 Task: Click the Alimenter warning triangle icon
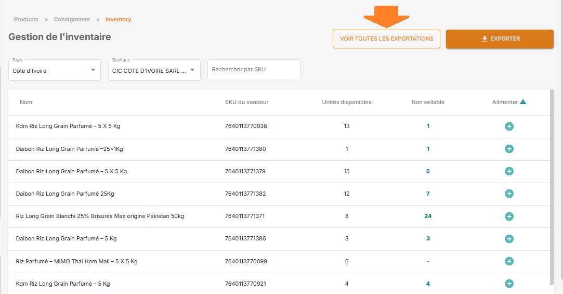(x=523, y=102)
